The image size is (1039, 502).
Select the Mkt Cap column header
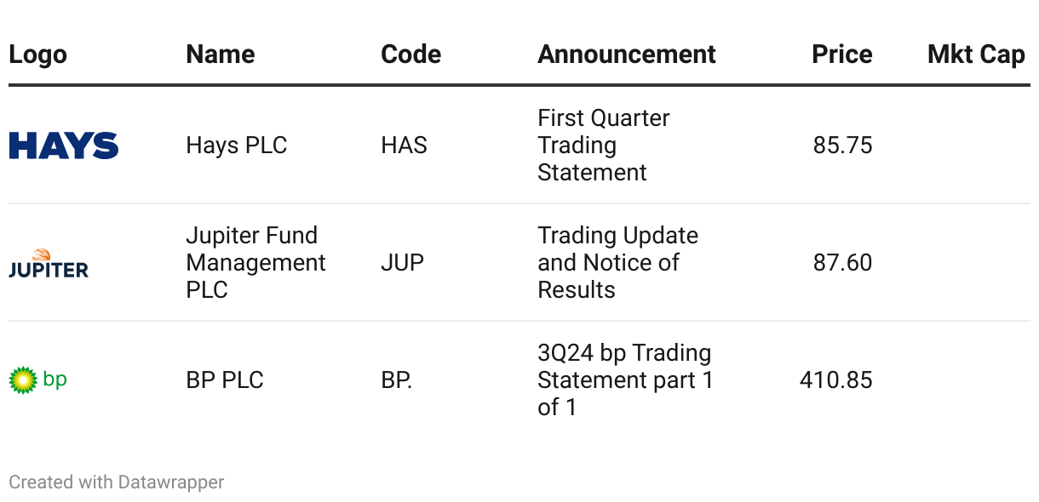tap(976, 54)
